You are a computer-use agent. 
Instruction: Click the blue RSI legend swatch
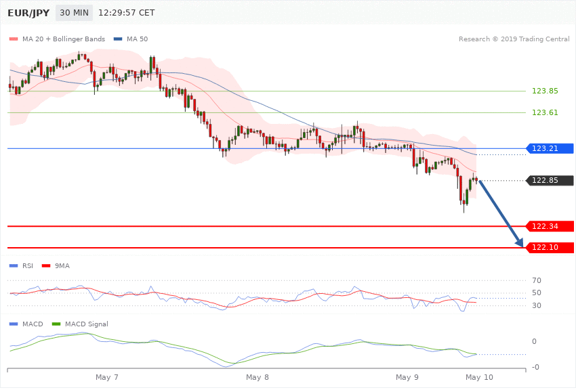pos(14,265)
